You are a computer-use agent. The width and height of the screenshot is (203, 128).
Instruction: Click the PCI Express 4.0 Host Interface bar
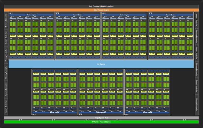click(101, 6)
